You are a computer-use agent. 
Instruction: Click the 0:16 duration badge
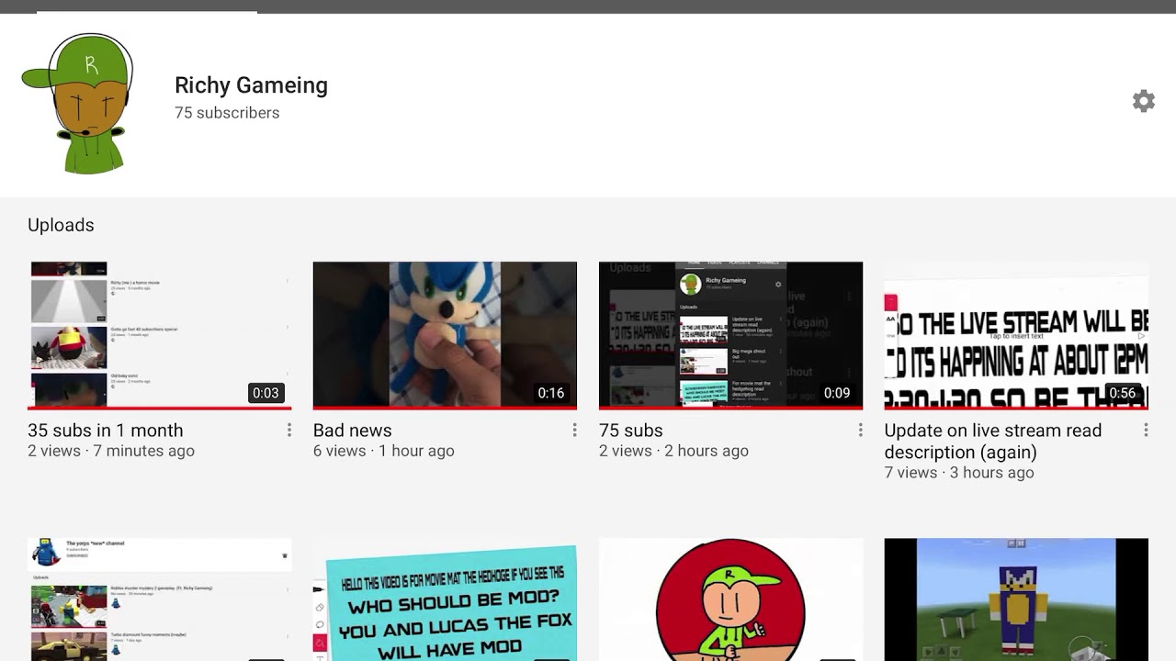[x=551, y=393]
